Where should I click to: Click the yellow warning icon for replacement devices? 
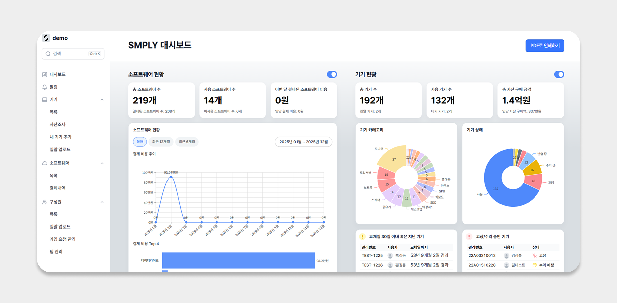[x=362, y=237]
